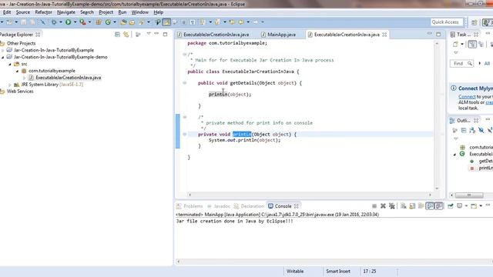
Task: Click the Connect link in Mylyn panel
Action: (x=467, y=97)
